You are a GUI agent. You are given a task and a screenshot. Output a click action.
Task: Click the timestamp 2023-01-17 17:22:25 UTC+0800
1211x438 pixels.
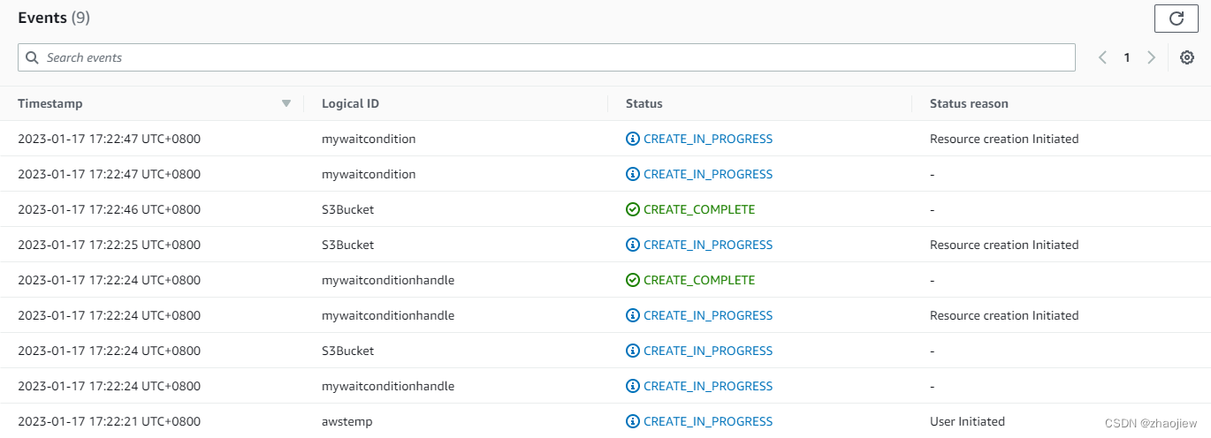click(109, 245)
